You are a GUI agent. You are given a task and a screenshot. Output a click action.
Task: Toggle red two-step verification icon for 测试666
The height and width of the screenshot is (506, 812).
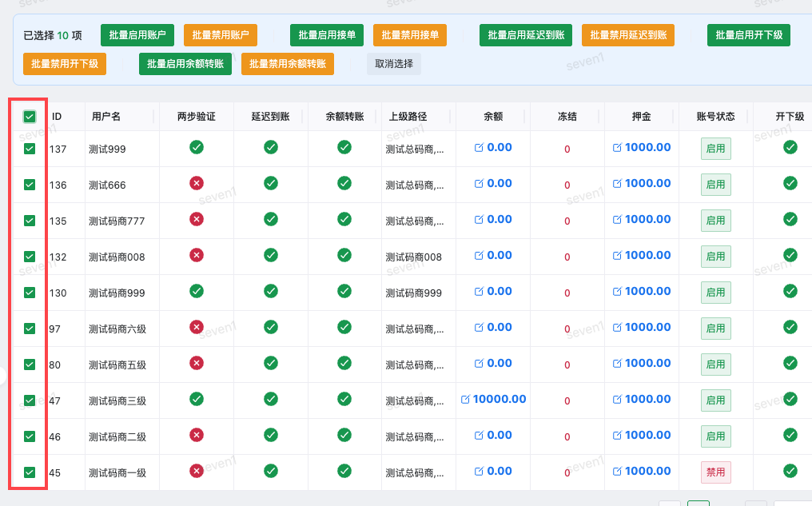pyautogui.click(x=197, y=183)
